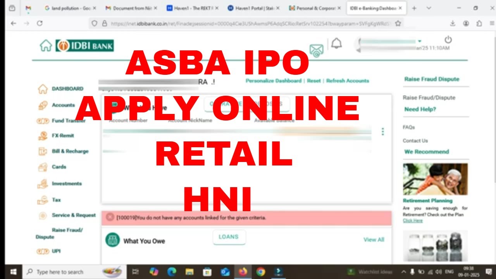
Task: Open tracking protection shield icon
Action: coord(95,23)
